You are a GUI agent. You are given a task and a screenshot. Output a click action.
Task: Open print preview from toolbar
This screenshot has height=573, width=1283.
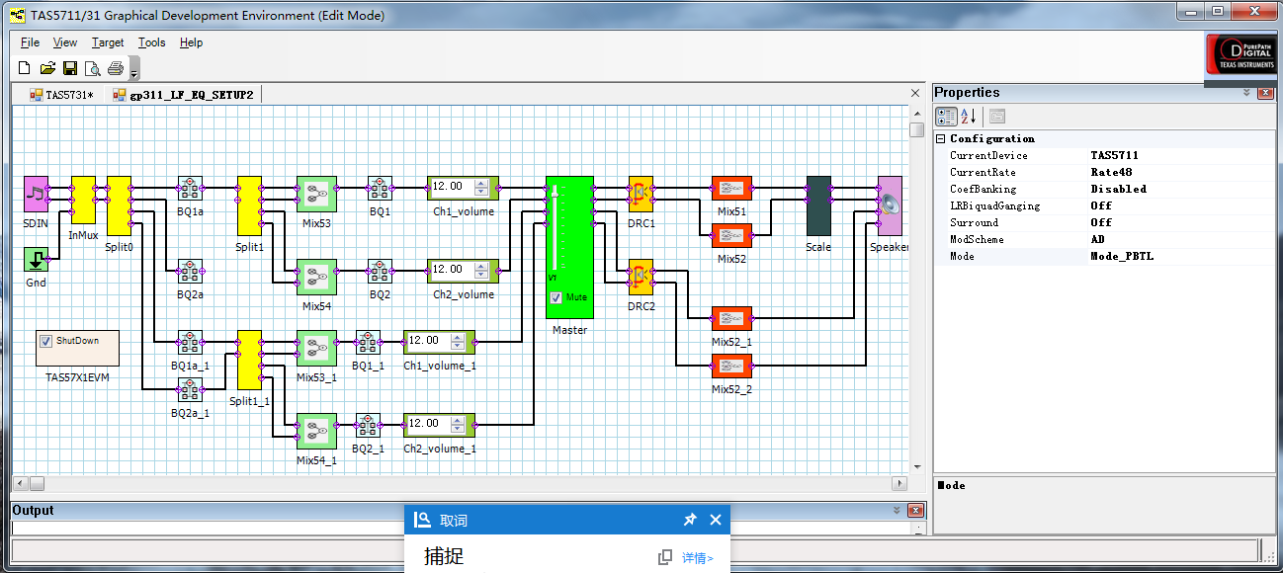(x=93, y=68)
